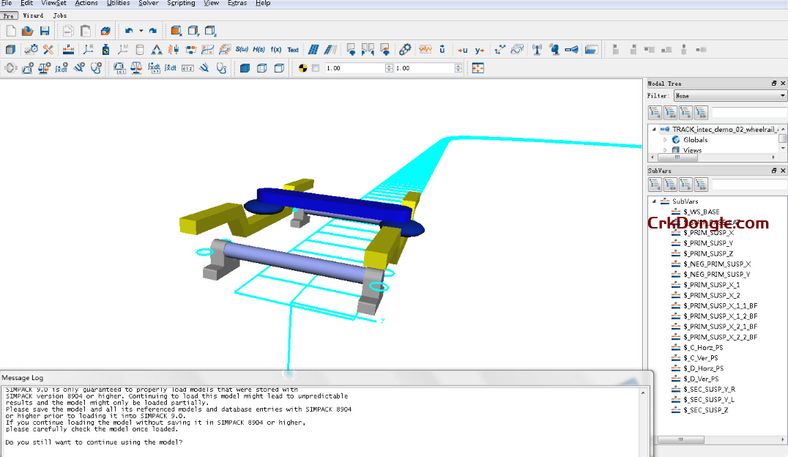Toggle the wireframe cube display mode
Viewport: 788px width, 457px height.
click(279, 68)
